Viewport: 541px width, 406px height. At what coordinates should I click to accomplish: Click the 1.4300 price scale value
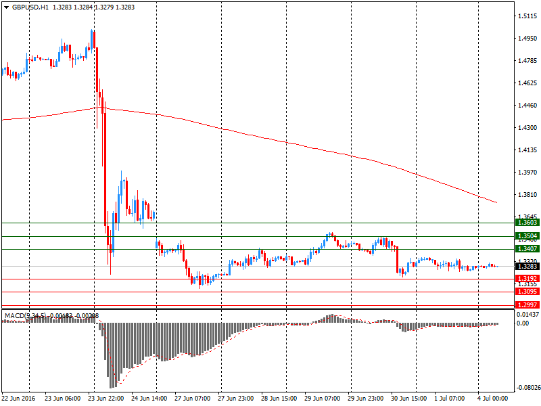[x=527, y=128]
